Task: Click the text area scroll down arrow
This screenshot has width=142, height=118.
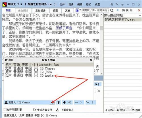Action: [101, 74]
